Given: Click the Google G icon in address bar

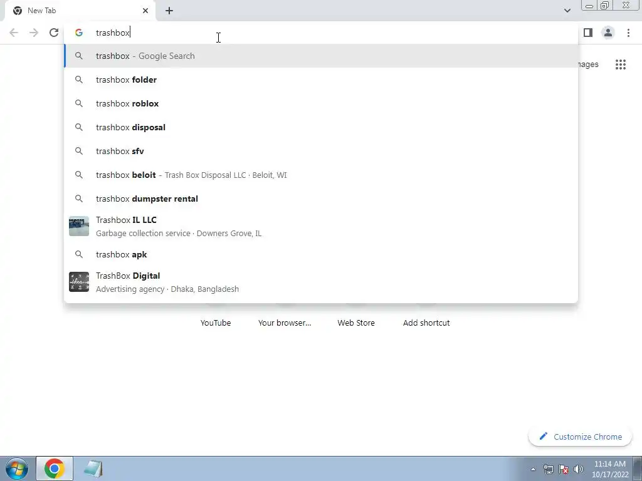Looking at the screenshot, I should click(x=79, y=33).
